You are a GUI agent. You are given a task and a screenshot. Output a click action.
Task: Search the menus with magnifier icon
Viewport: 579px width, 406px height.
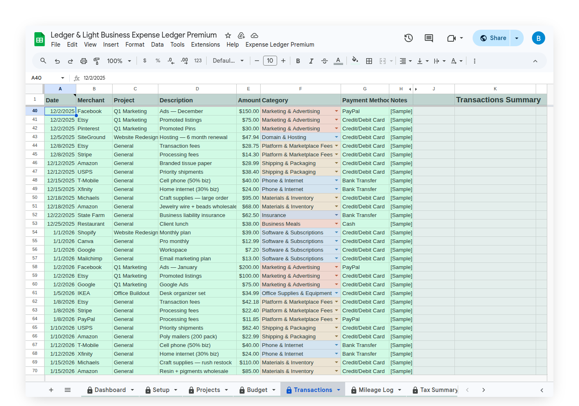pos(43,61)
